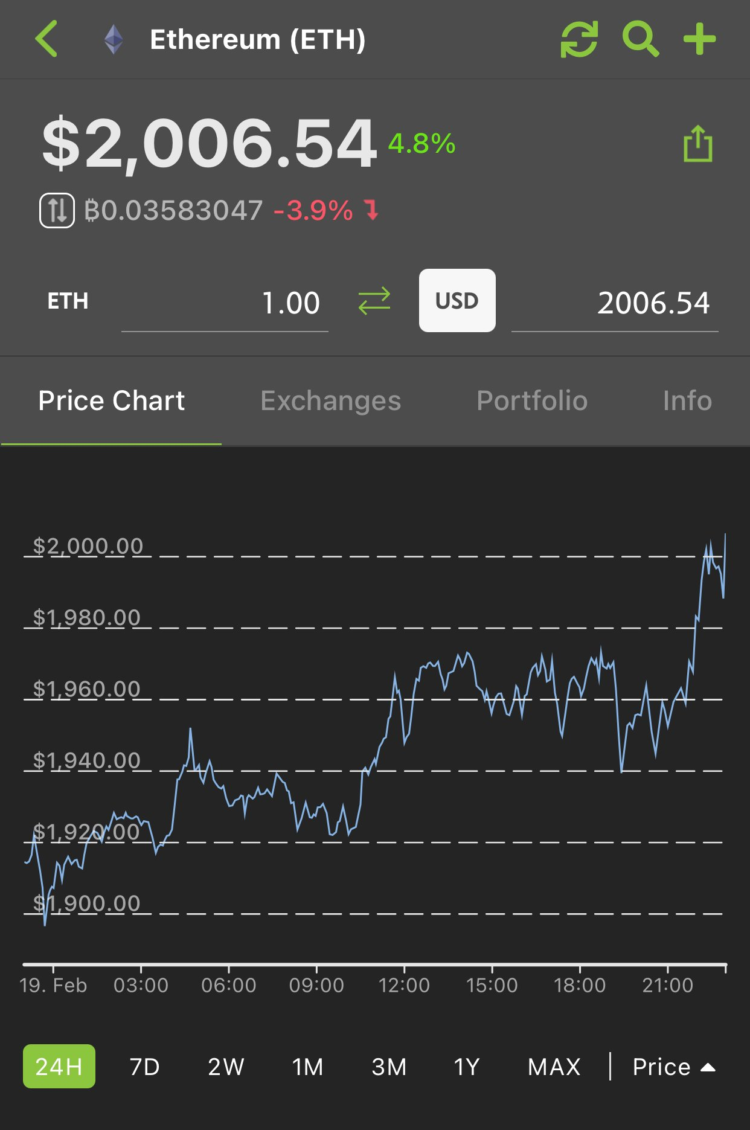Tap the Ethereum coin logo
750x1130 pixels.
point(114,40)
